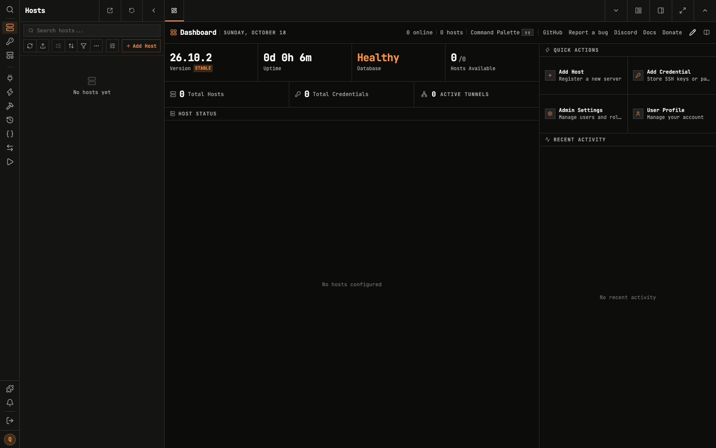716x448 pixels.
Task: Open the tab list dropdown chevron
Action: pyautogui.click(x=616, y=10)
